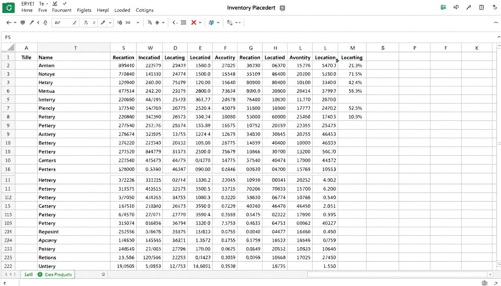Select the cell containing Conters
This screenshot has width=501, height=286.
74,160
